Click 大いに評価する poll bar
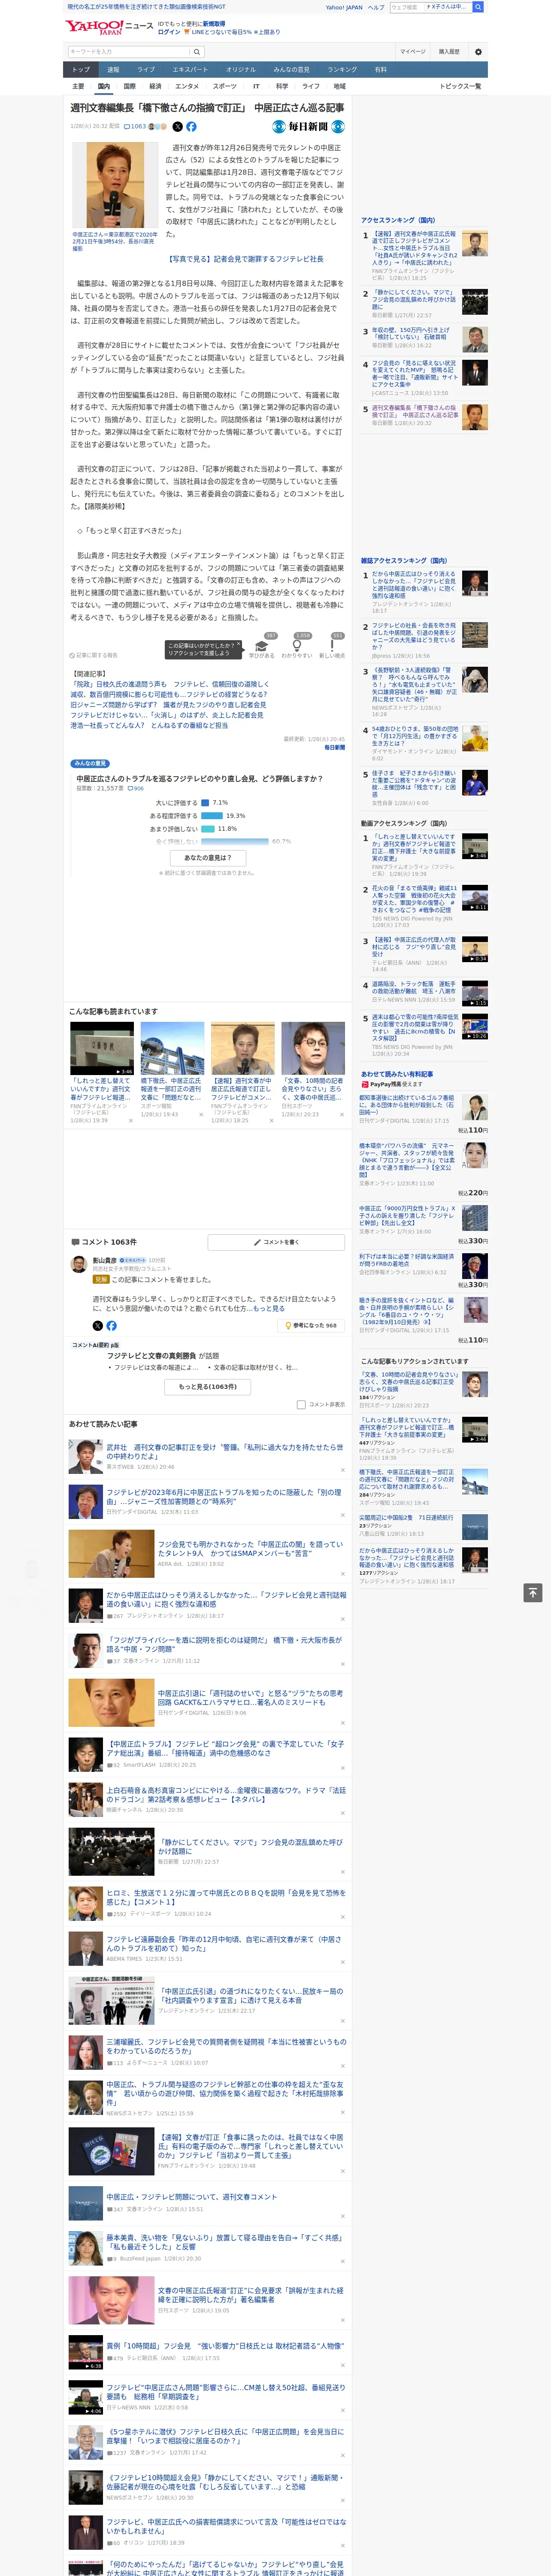The width and height of the screenshot is (551, 2576). click(205, 802)
